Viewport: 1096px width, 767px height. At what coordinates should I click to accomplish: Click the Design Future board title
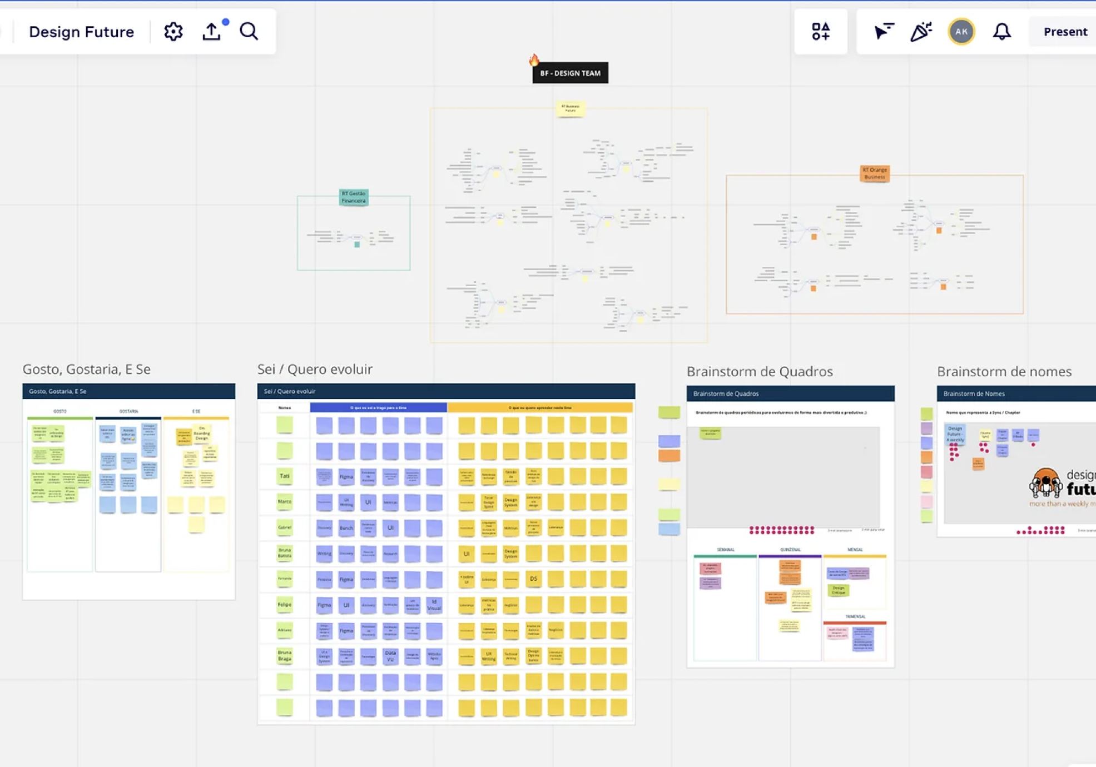(81, 32)
